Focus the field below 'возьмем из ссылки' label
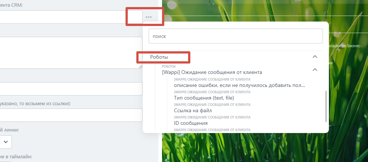The height and width of the screenshot is (162, 368). pyautogui.click(x=71, y=115)
